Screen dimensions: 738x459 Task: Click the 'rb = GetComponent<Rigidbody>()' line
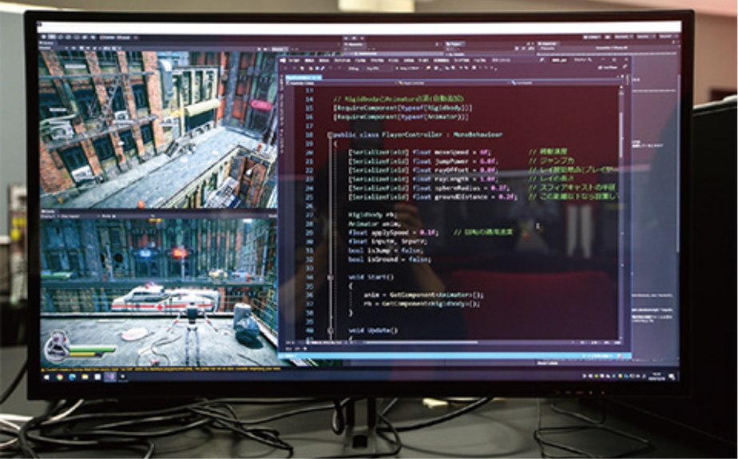[x=422, y=304]
